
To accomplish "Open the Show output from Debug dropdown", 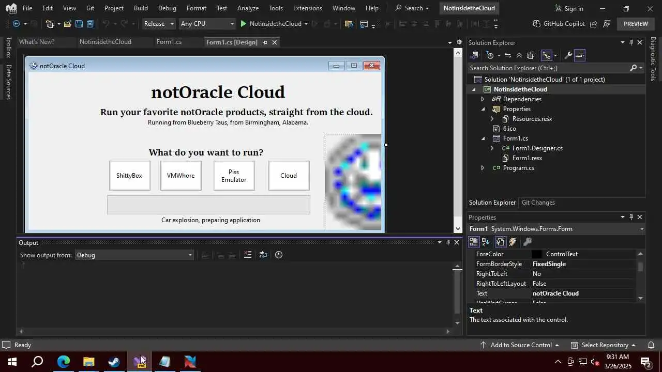I will point(134,255).
